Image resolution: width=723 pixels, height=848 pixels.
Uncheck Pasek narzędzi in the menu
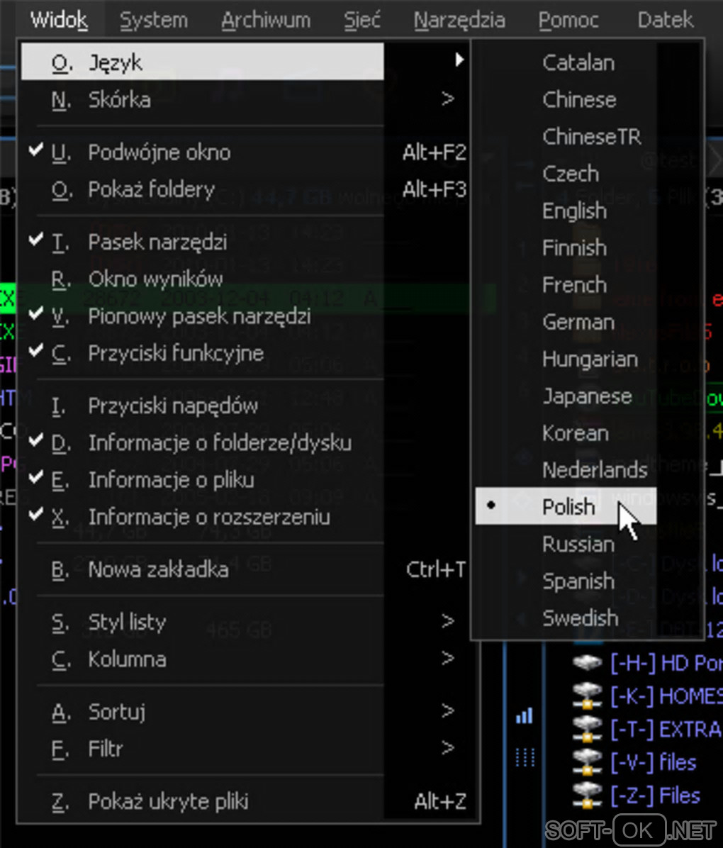(157, 242)
